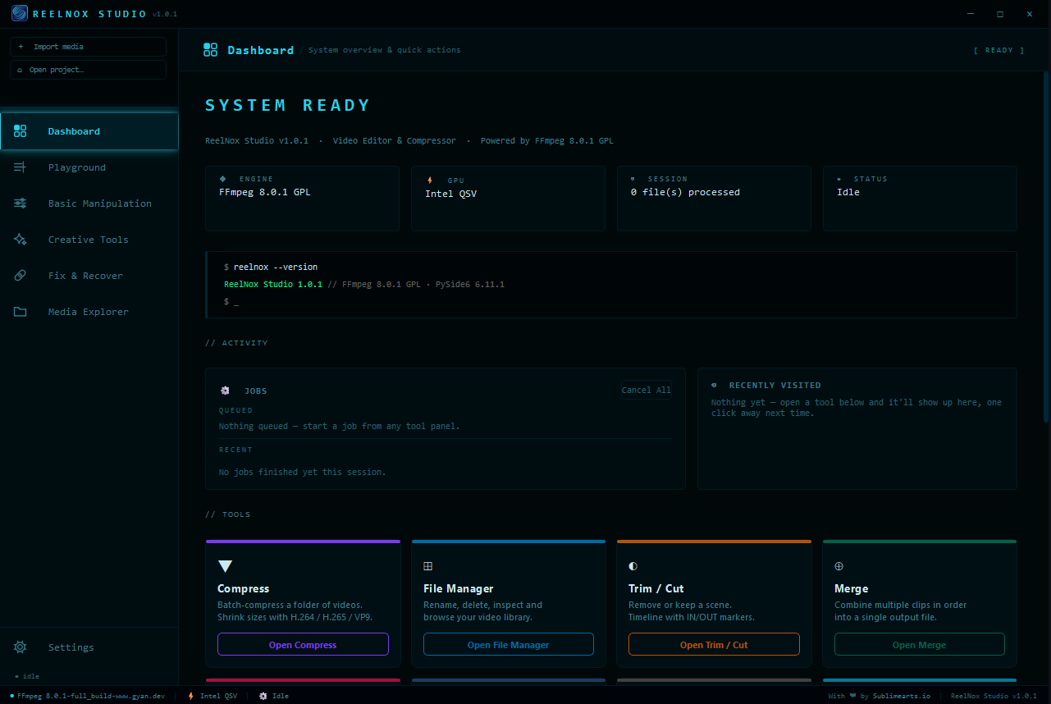Click 'Intel QSV' in status bar

tap(218, 696)
